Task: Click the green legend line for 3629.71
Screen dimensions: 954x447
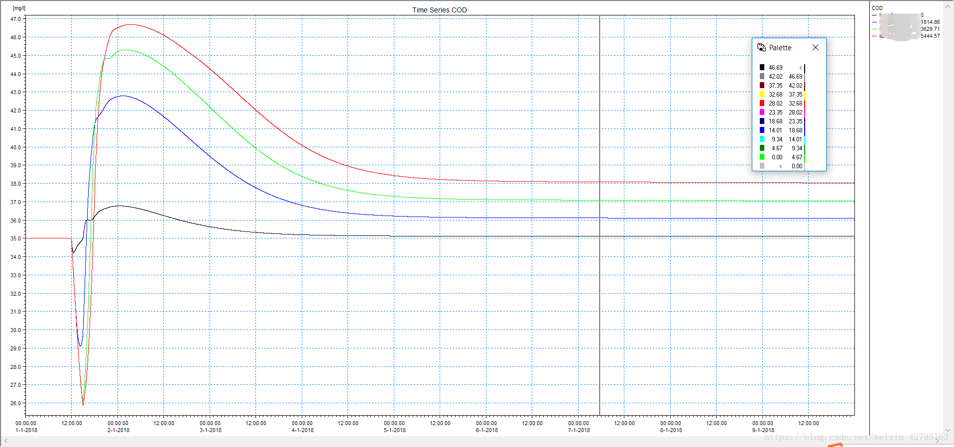Action: tap(874, 29)
